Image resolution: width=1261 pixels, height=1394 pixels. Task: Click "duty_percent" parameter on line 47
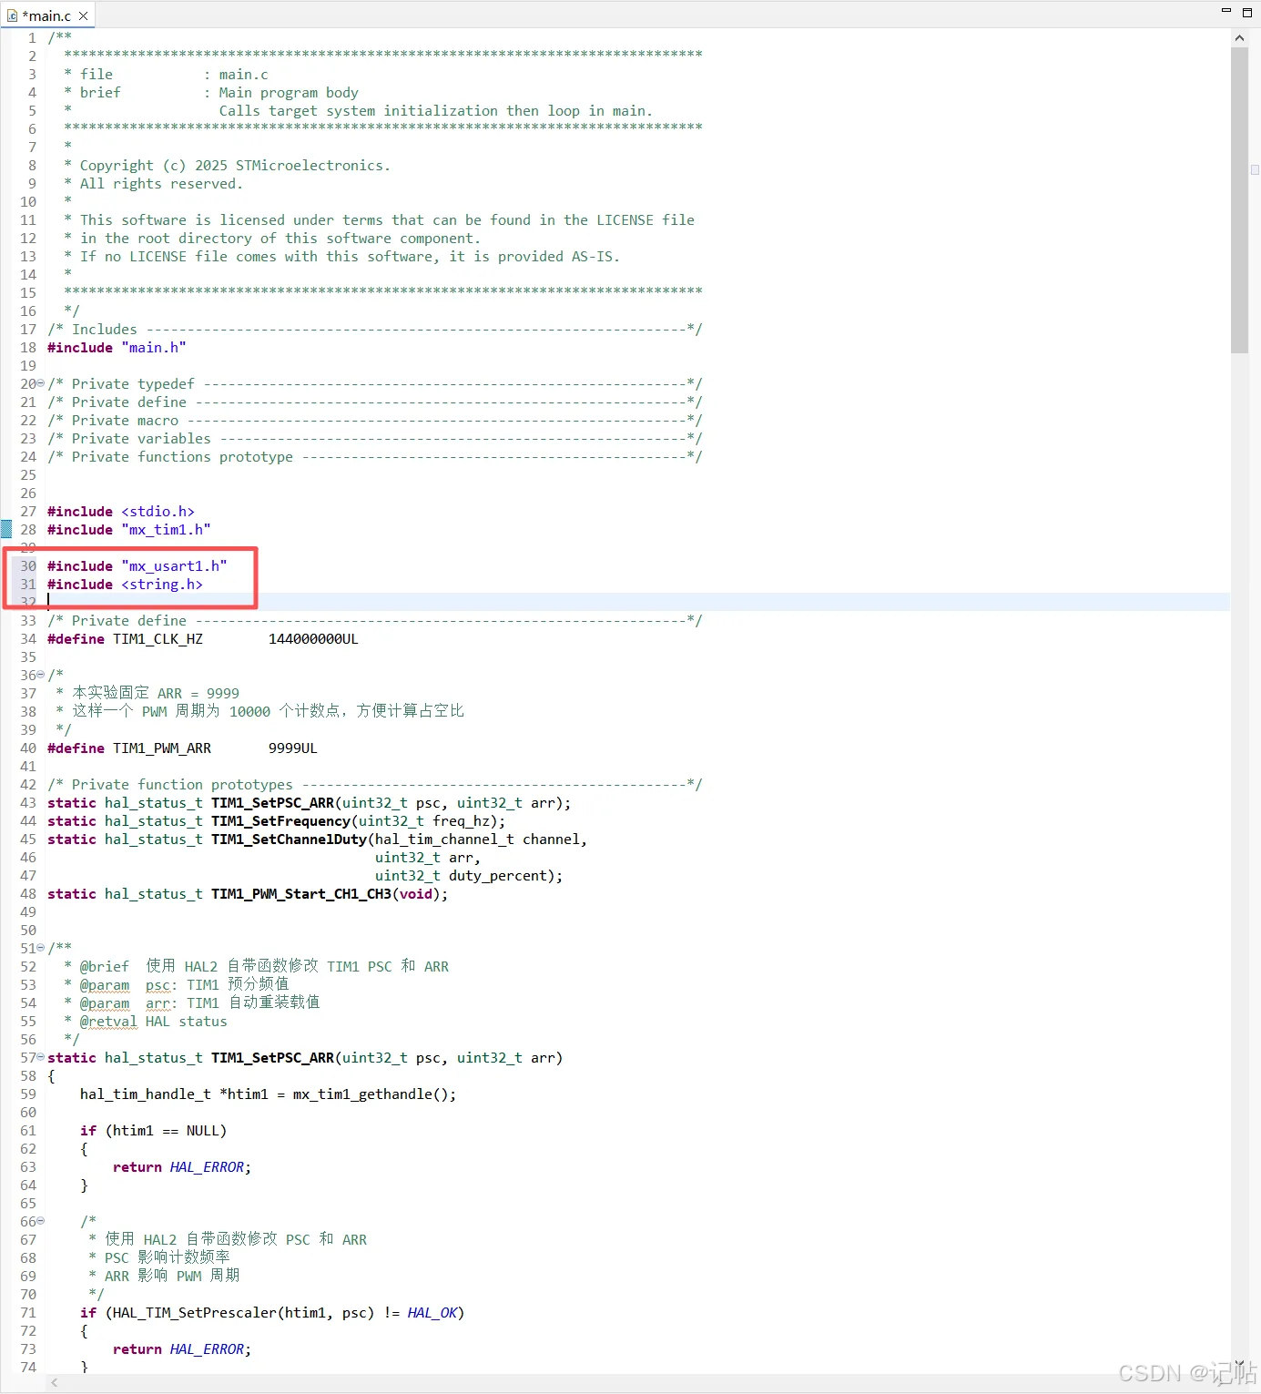498,875
